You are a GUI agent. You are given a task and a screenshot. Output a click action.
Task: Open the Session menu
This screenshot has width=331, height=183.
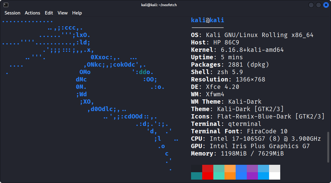point(12,13)
